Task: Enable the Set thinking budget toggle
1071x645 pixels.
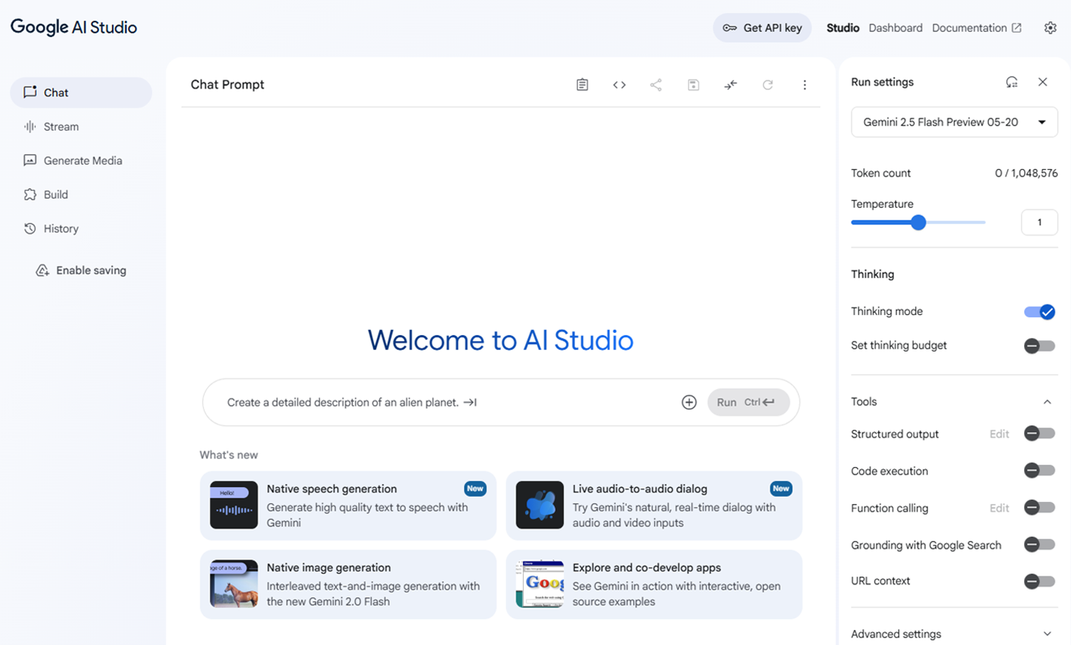Action: point(1040,346)
